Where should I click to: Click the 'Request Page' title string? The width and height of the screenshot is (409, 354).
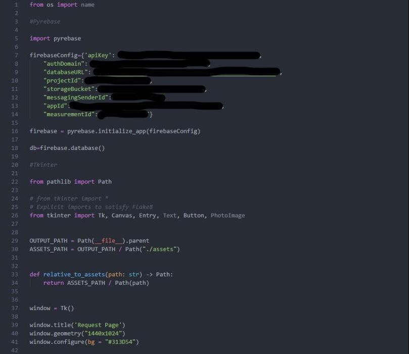(98, 325)
